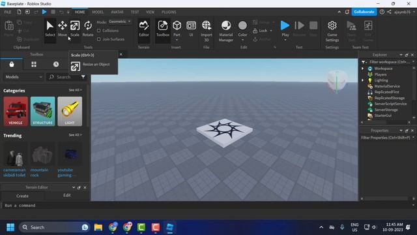Switch to the AVATAR ribbon tab
Screen dimensions: 417x235
[x=117, y=12]
